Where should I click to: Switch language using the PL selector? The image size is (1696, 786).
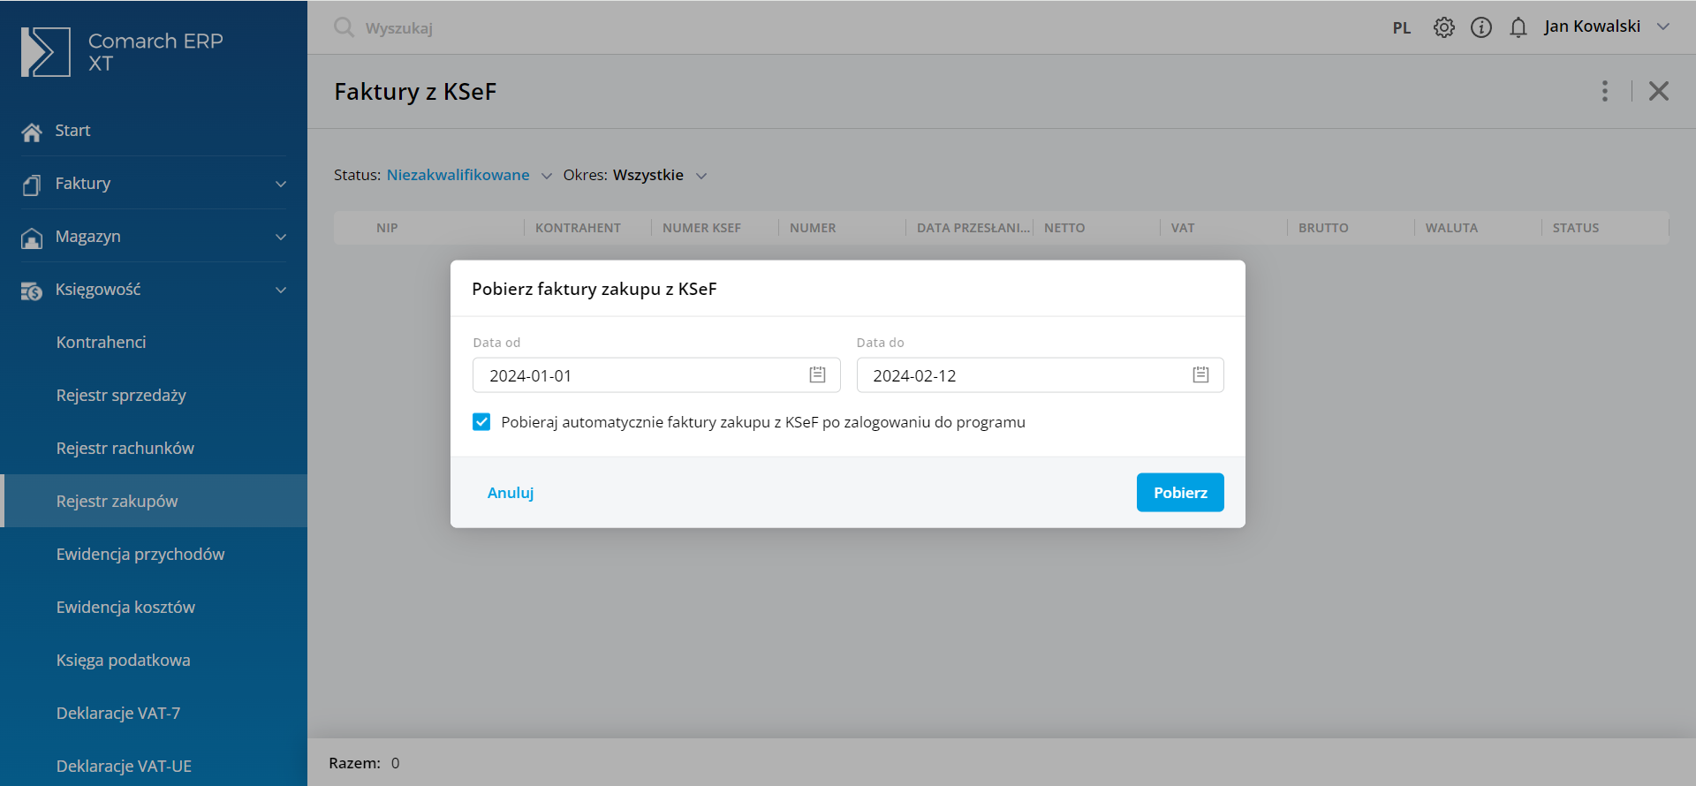[x=1401, y=28]
